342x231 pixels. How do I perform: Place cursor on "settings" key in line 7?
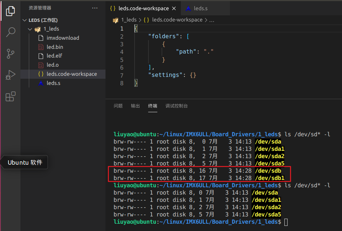click(x=165, y=75)
